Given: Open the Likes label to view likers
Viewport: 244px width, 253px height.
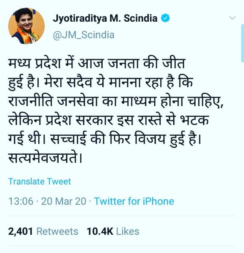Looking at the screenshot, I should click(x=128, y=231).
